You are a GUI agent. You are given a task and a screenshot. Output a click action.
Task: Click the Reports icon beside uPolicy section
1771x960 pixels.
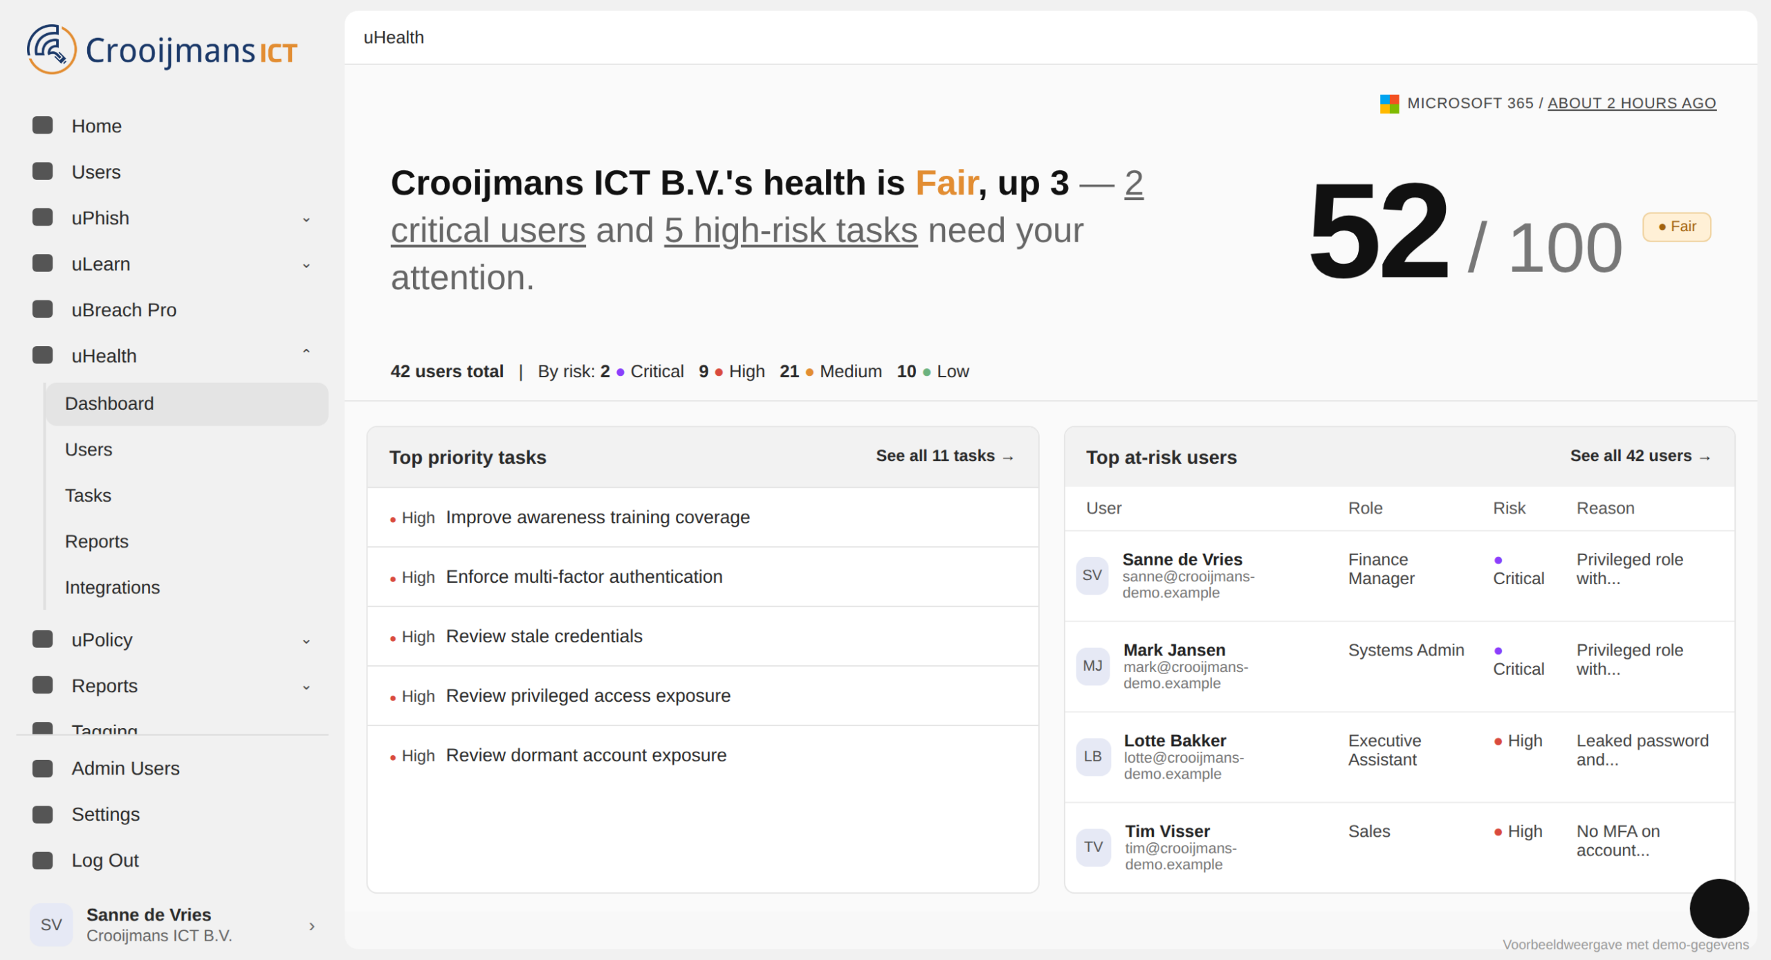(x=43, y=685)
